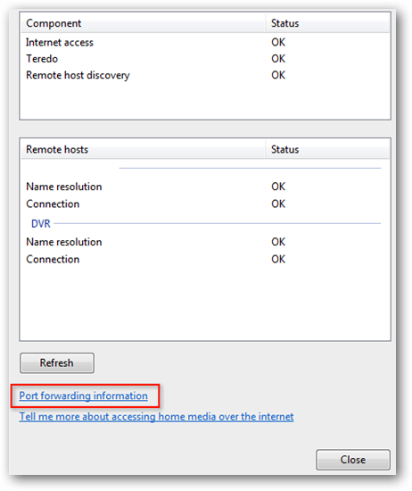Click OK status of DVR Connection

pos(278,259)
